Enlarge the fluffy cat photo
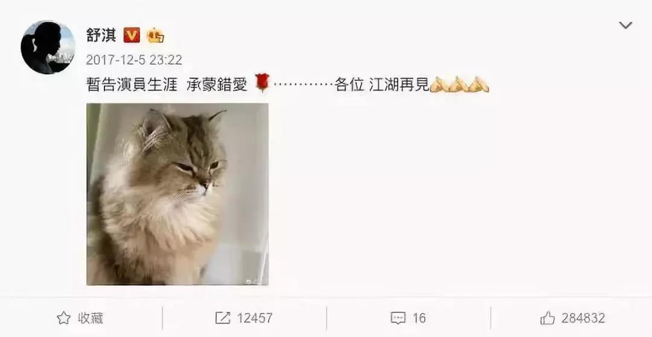Viewport: 652px width, 337px height. pos(177,194)
